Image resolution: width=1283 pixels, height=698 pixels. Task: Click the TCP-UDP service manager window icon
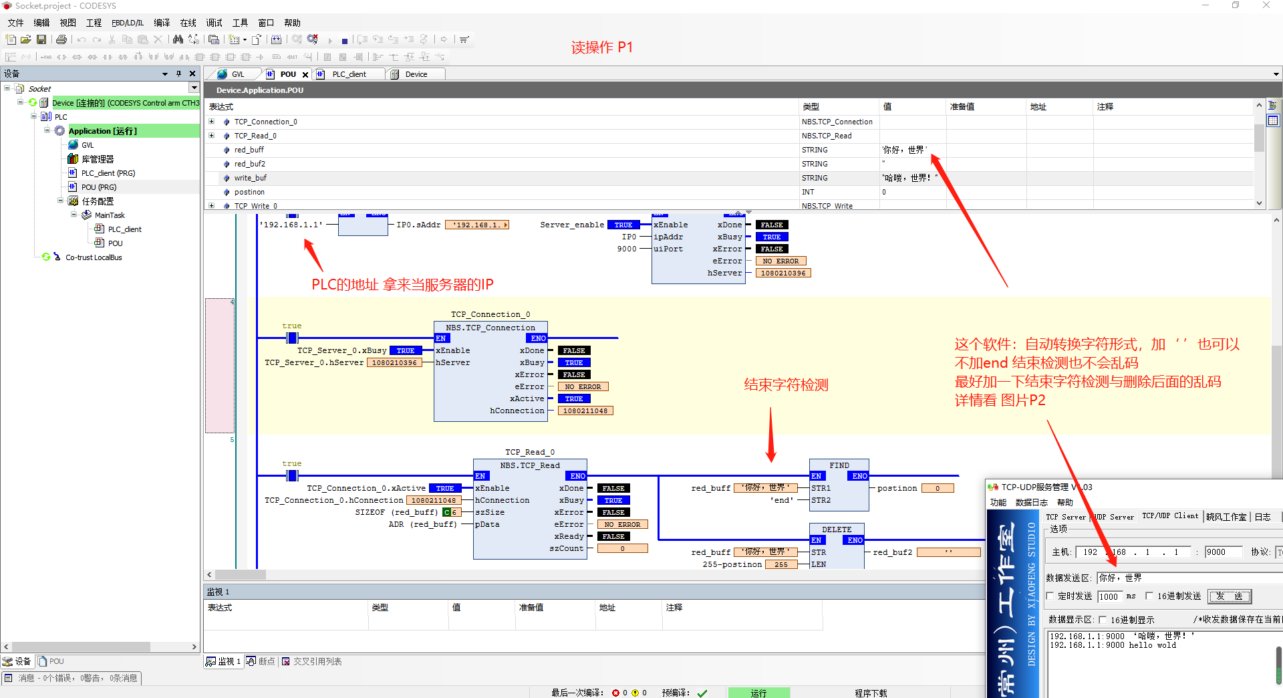(993, 487)
